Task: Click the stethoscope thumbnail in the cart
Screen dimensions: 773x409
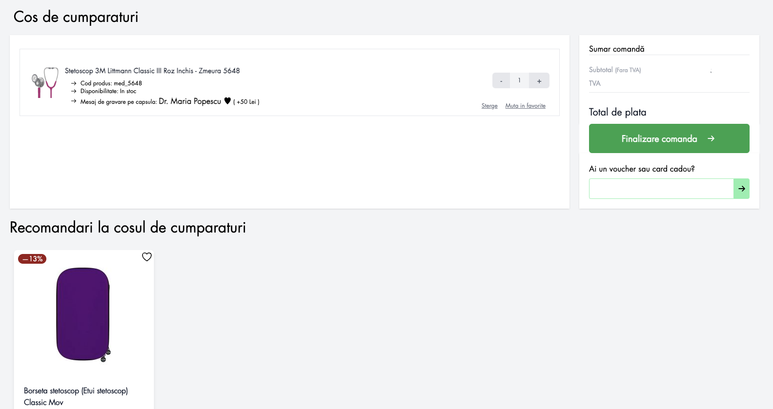Action: [45, 82]
